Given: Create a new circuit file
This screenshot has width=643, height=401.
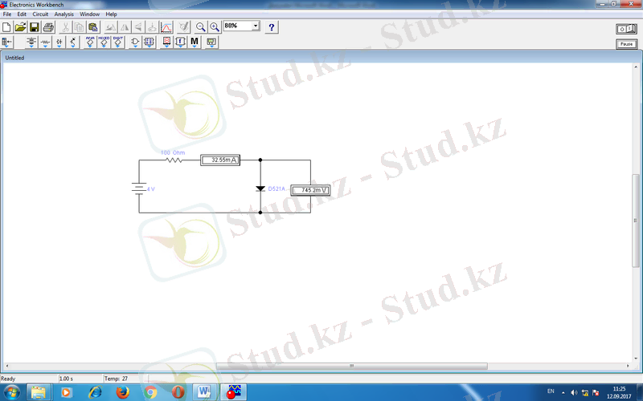Looking at the screenshot, I should [6, 27].
